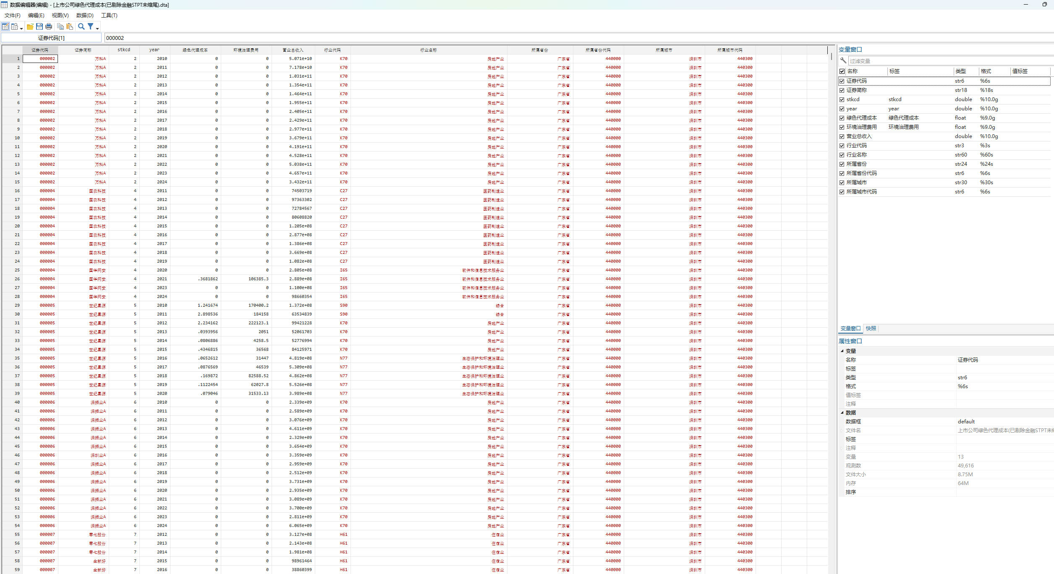Screen dimensions: 1054x574
Task: Switch to data edit mode icon
Action: (5, 26)
